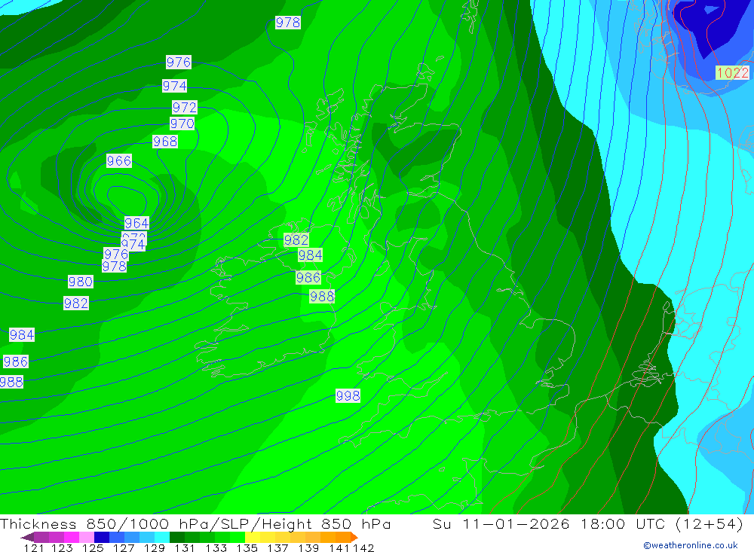Click the legend value 141
The width and height of the screenshot is (754, 552).
tap(339, 548)
